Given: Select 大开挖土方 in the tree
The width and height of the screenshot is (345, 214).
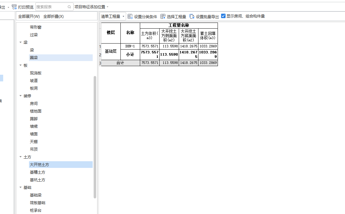Looking at the screenshot, I should [x=40, y=165].
